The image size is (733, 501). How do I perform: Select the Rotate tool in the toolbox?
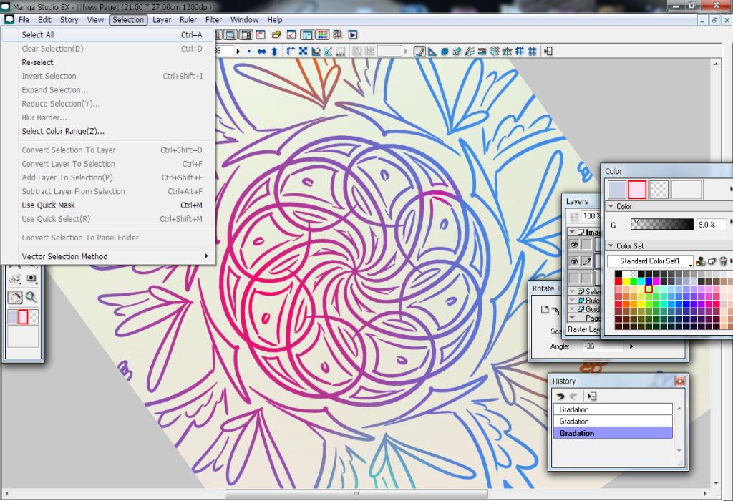click(15, 297)
